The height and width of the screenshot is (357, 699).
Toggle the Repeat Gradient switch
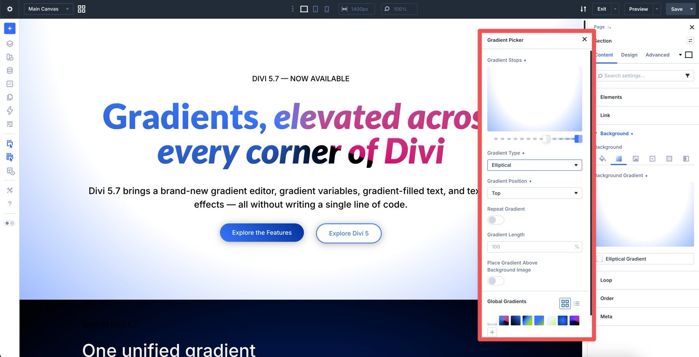495,220
